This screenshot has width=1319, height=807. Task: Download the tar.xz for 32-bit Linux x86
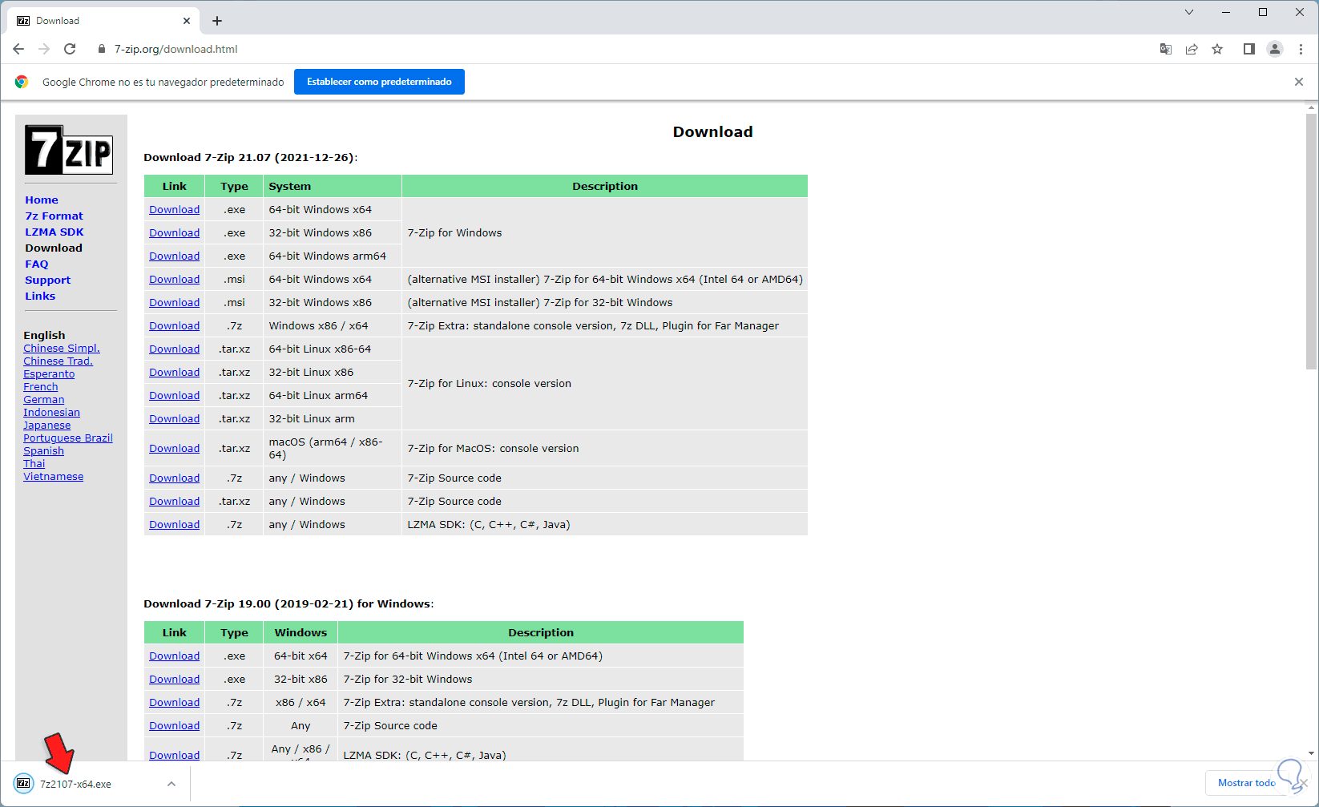coord(174,372)
